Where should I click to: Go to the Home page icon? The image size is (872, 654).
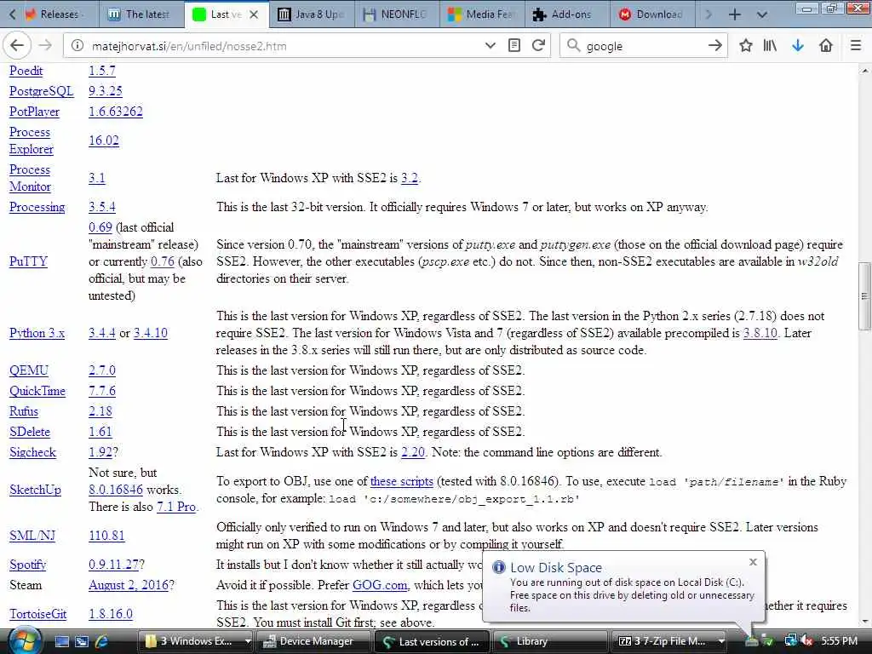(x=826, y=46)
